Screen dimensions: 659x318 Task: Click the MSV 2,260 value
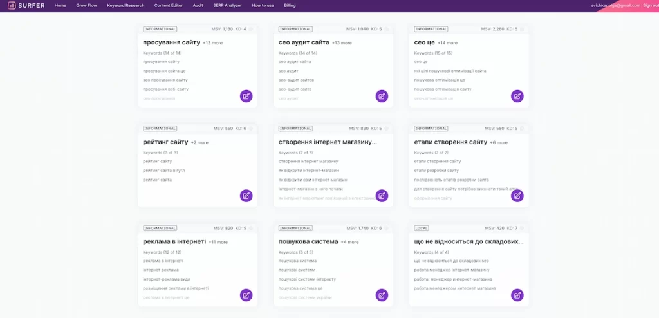pyautogui.click(x=493, y=29)
